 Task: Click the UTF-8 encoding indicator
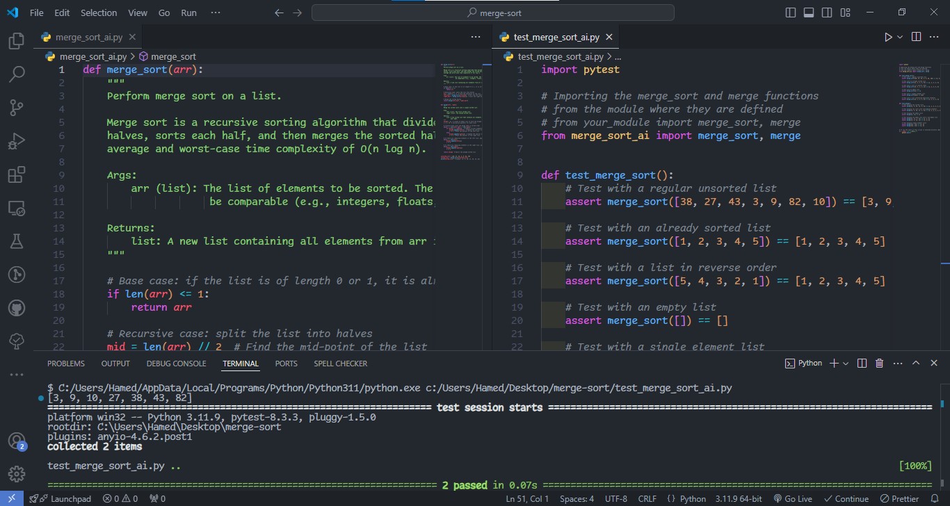coord(616,498)
